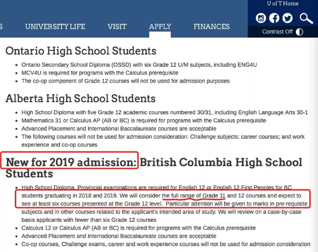This screenshot has width=318, height=252.
Task: Open the Visit menu
Action: click(x=117, y=26)
